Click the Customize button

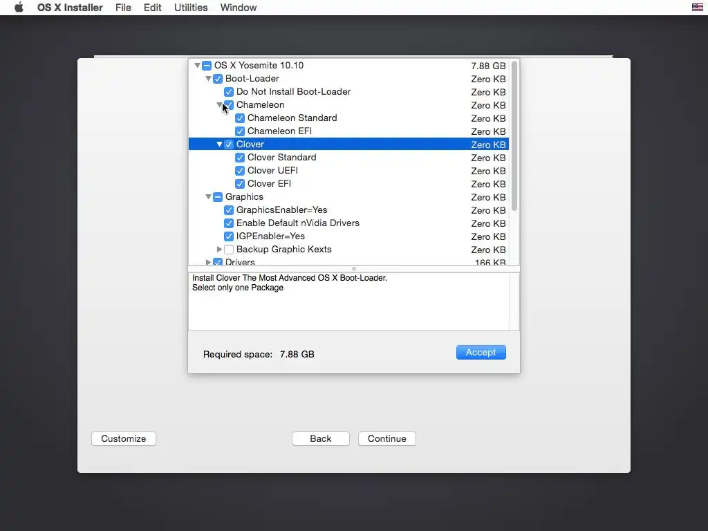(124, 438)
